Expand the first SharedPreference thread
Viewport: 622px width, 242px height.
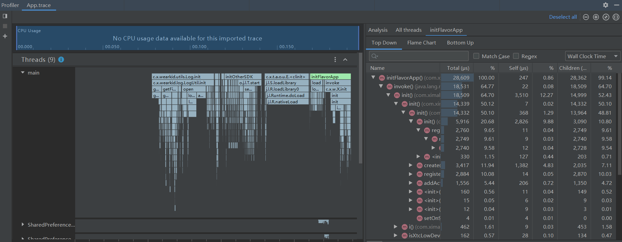click(x=23, y=225)
